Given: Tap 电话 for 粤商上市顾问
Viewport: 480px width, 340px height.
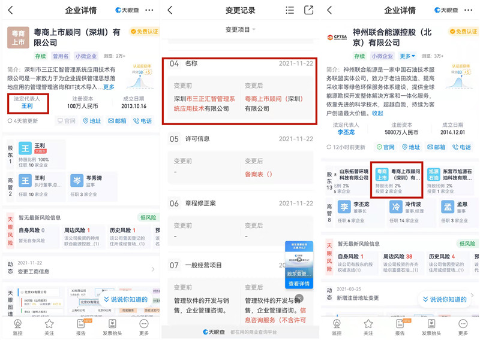Looking at the screenshot, I should pos(143,121).
